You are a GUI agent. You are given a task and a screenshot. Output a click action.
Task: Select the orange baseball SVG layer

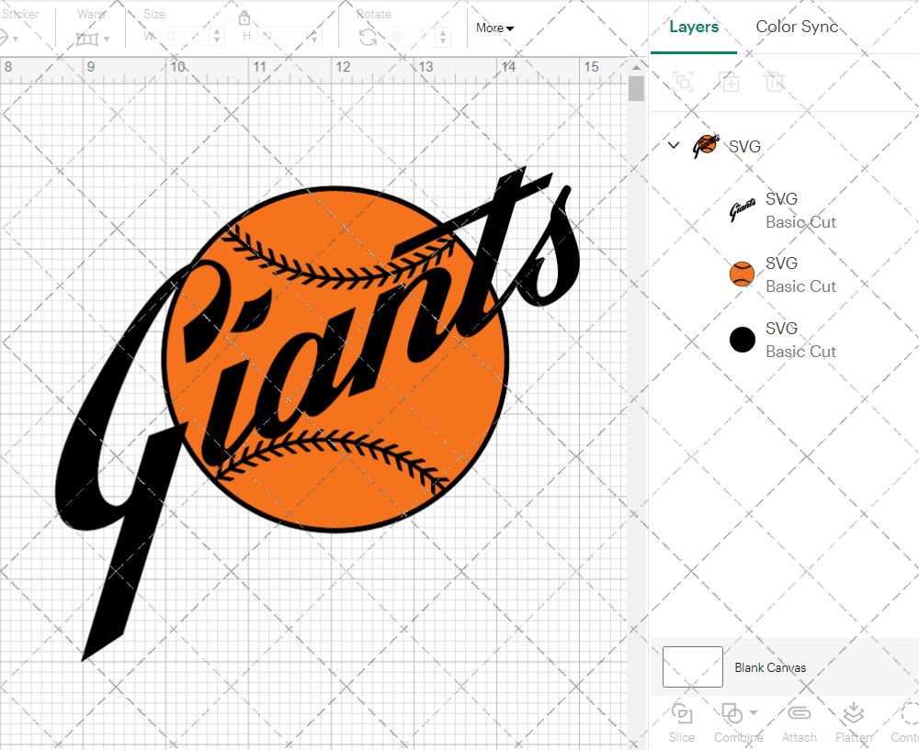781,274
